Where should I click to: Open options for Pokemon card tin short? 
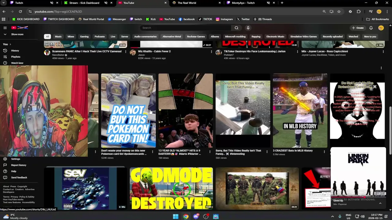(153, 152)
